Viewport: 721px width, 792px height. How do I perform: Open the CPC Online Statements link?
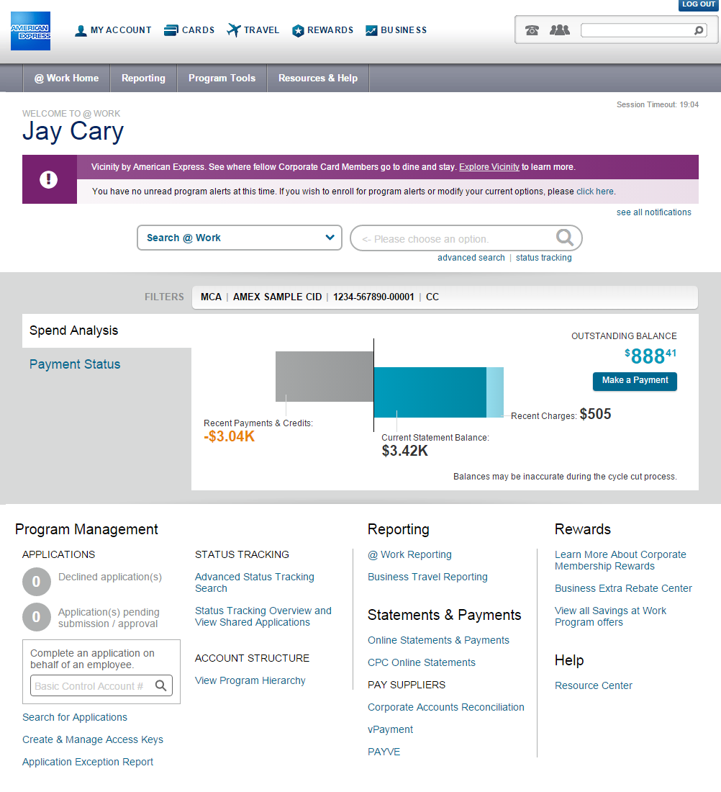tap(422, 662)
